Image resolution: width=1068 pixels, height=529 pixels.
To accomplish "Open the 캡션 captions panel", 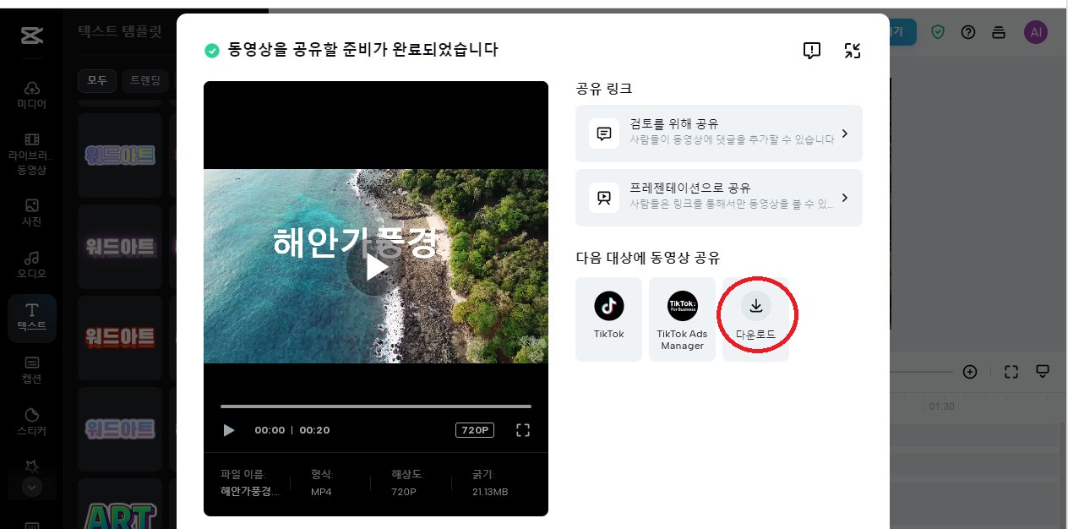I will pyautogui.click(x=32, y=369).
